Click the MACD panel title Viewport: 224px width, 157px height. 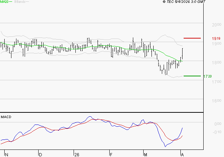pyautogui.click(x=6, y=117)
